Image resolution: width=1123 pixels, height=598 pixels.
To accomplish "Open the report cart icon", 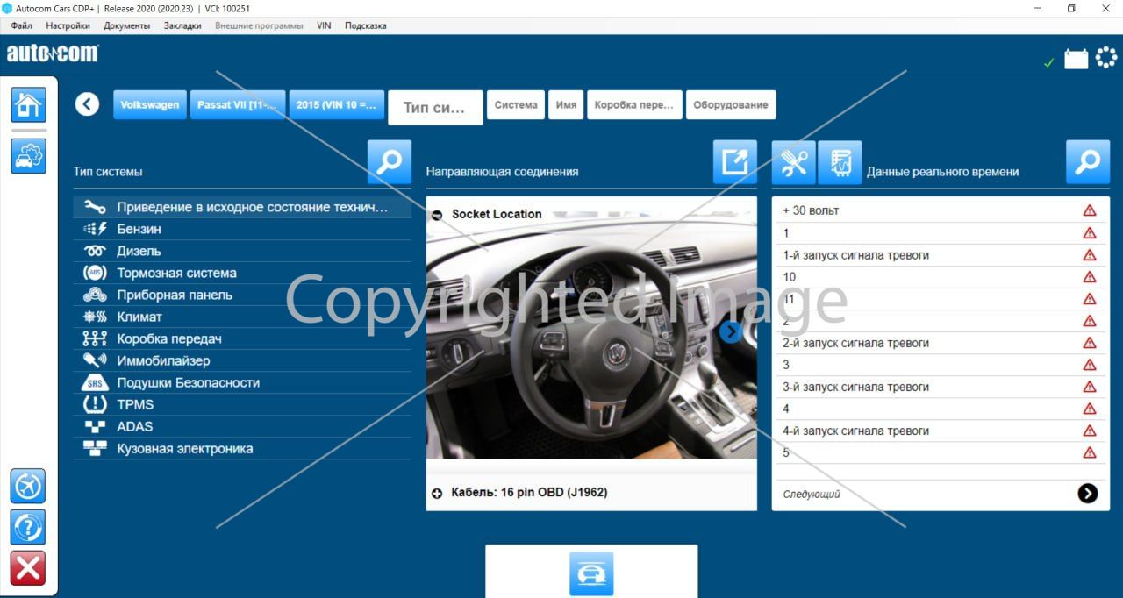I will pyautogui.click(x=840, y=162).
